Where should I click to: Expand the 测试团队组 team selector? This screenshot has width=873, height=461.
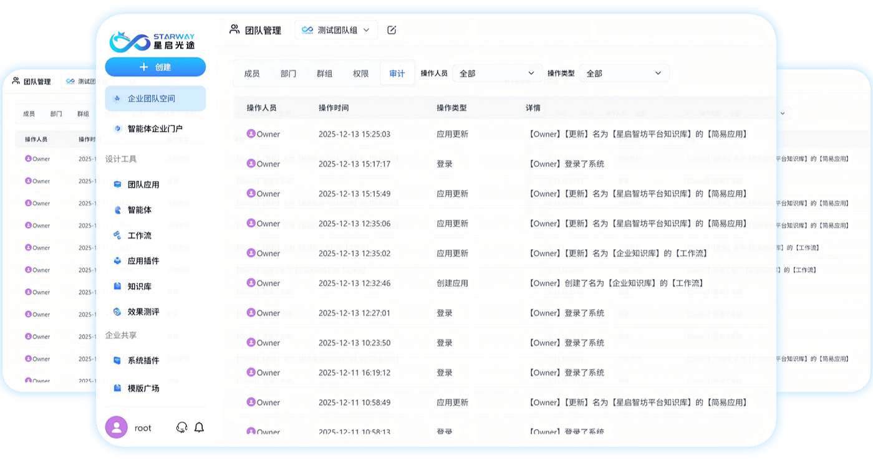(336, 29)
